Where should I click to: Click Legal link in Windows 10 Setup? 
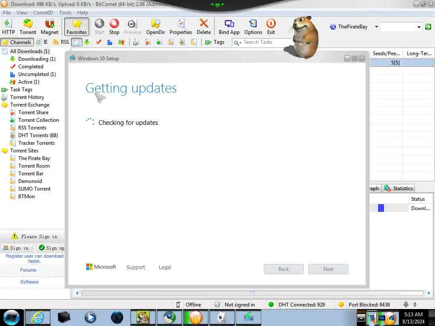(x=165, y=267)
